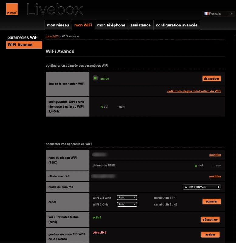Select 'paramètres WiFi' in the sidebar
236x243 pixels.
pos(23,37)
